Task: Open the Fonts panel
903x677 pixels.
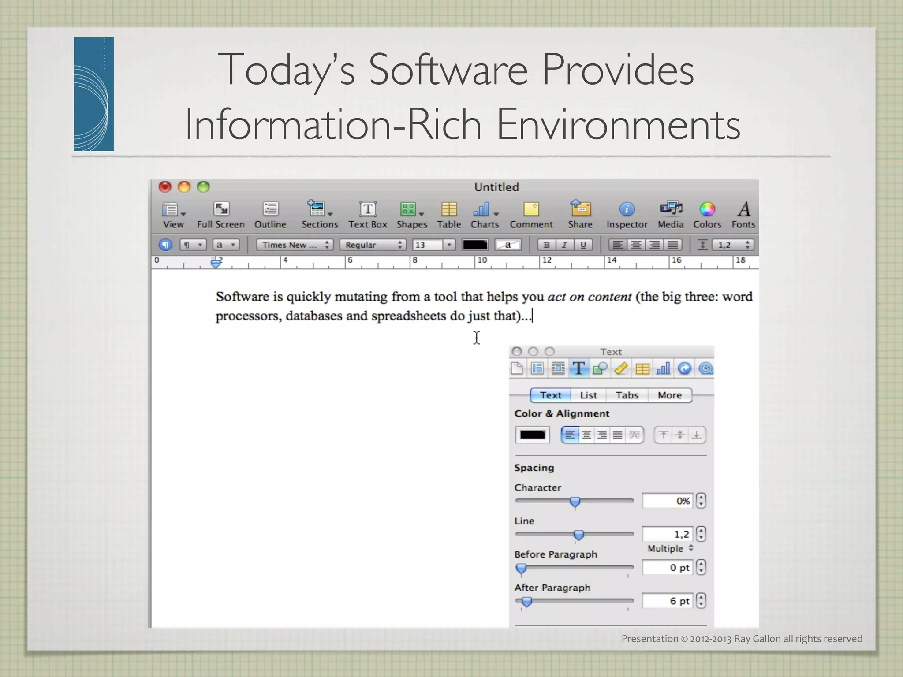Action: [743, 215]
